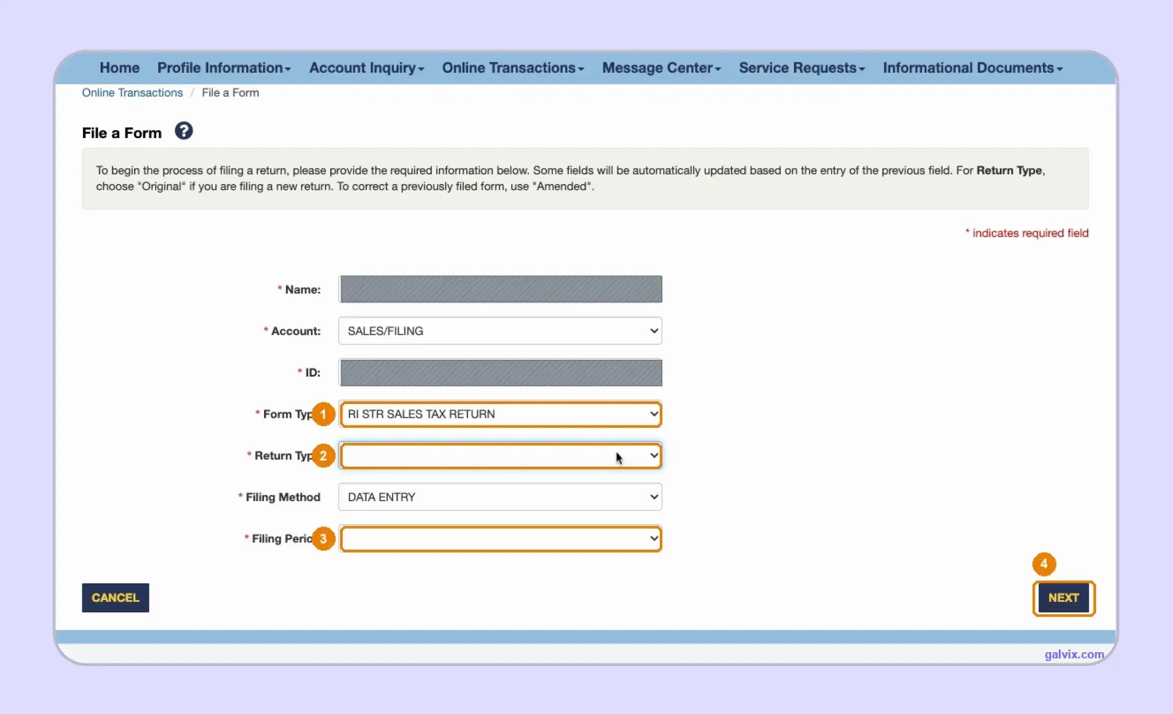Image resolution: width=1173 pixels, height=714 pixels.
Task: Click the ID input field
Action: [x=500, y=372]
